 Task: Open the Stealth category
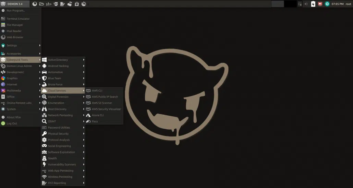coord(63,158)
